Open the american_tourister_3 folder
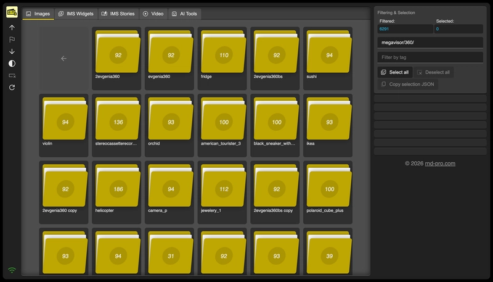Viewport: 493px width, 282px height. [x=222, y=126]
